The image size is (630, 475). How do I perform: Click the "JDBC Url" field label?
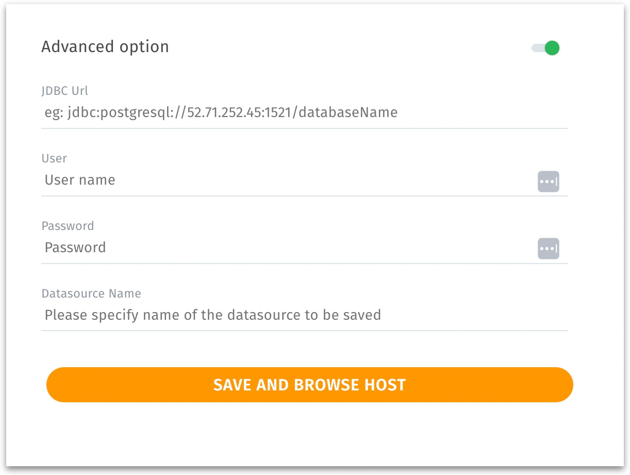65,91
